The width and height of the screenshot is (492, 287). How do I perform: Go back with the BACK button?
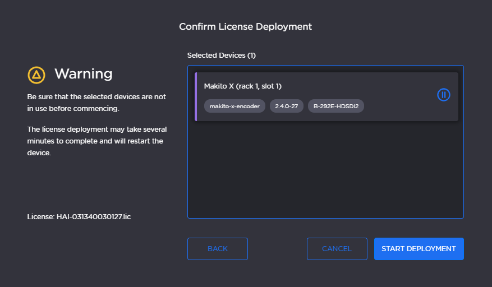pos(217,249)
